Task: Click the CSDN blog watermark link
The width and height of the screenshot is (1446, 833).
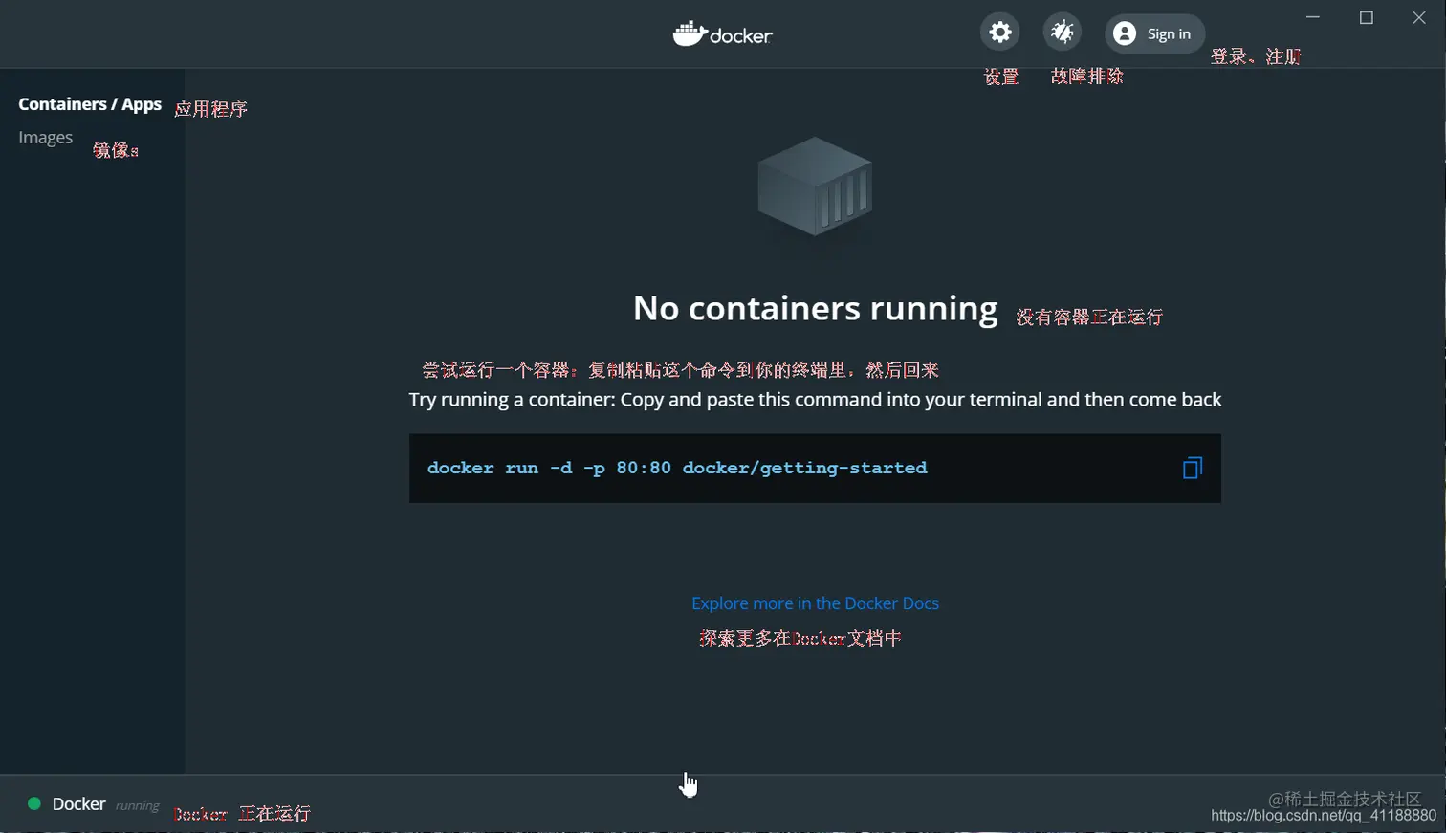Action: [1318, 816]
